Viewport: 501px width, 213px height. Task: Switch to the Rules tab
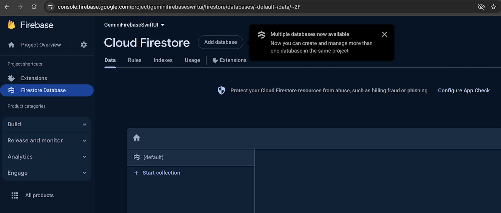(x=134, y=60)
